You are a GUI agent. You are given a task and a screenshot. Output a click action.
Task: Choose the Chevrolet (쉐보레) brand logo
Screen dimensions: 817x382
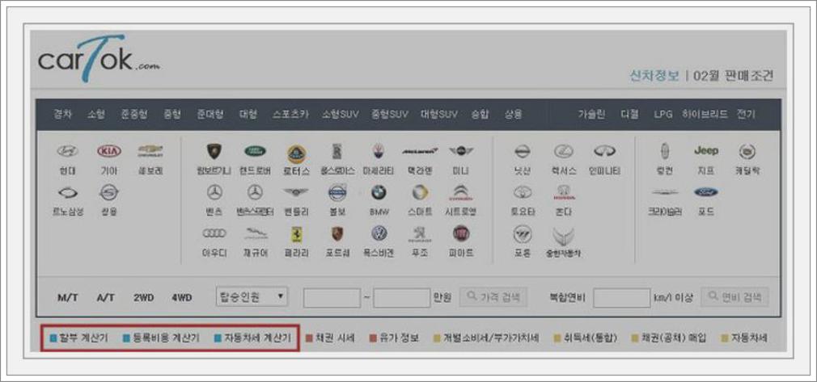(150, 151)
